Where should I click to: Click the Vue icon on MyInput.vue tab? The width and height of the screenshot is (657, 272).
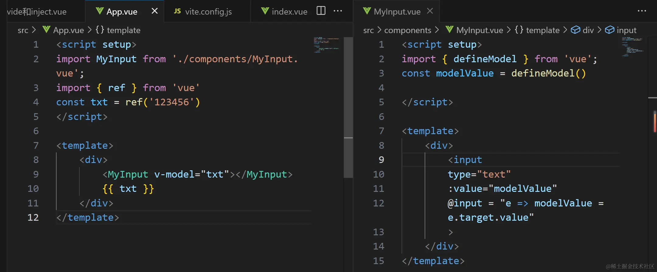(x=367, y=11)
